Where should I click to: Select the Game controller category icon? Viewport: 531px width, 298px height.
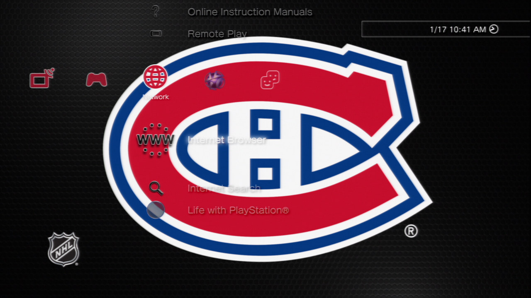[x=96, y=79]
